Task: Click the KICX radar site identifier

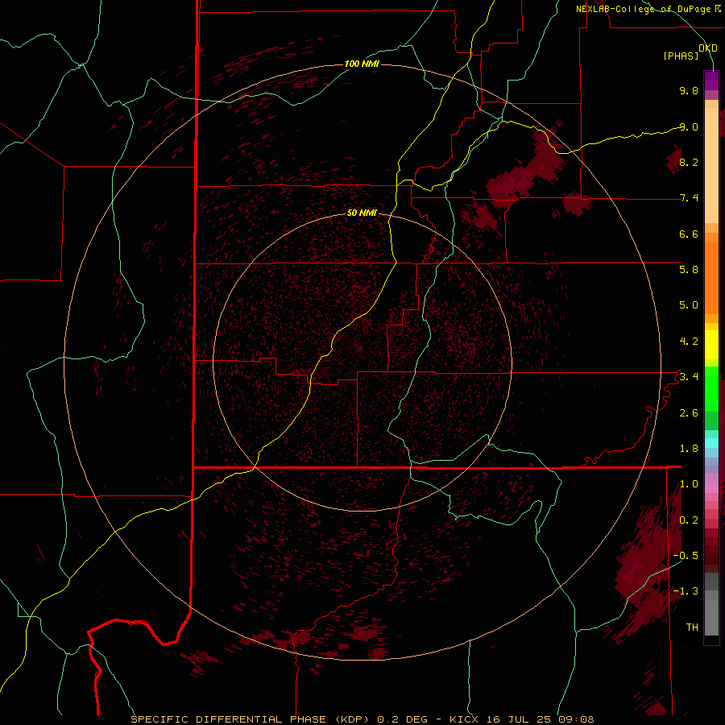Action: click(464, 719)
